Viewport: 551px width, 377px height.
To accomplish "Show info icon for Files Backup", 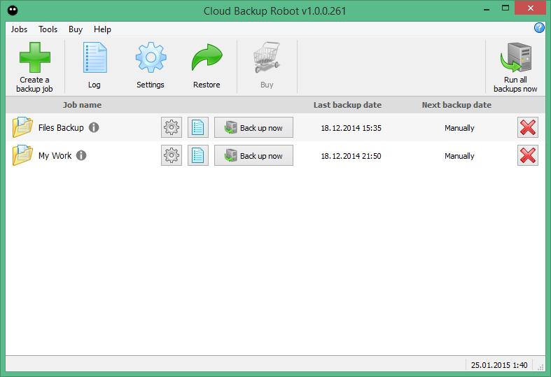I will [x=94, y=128].
